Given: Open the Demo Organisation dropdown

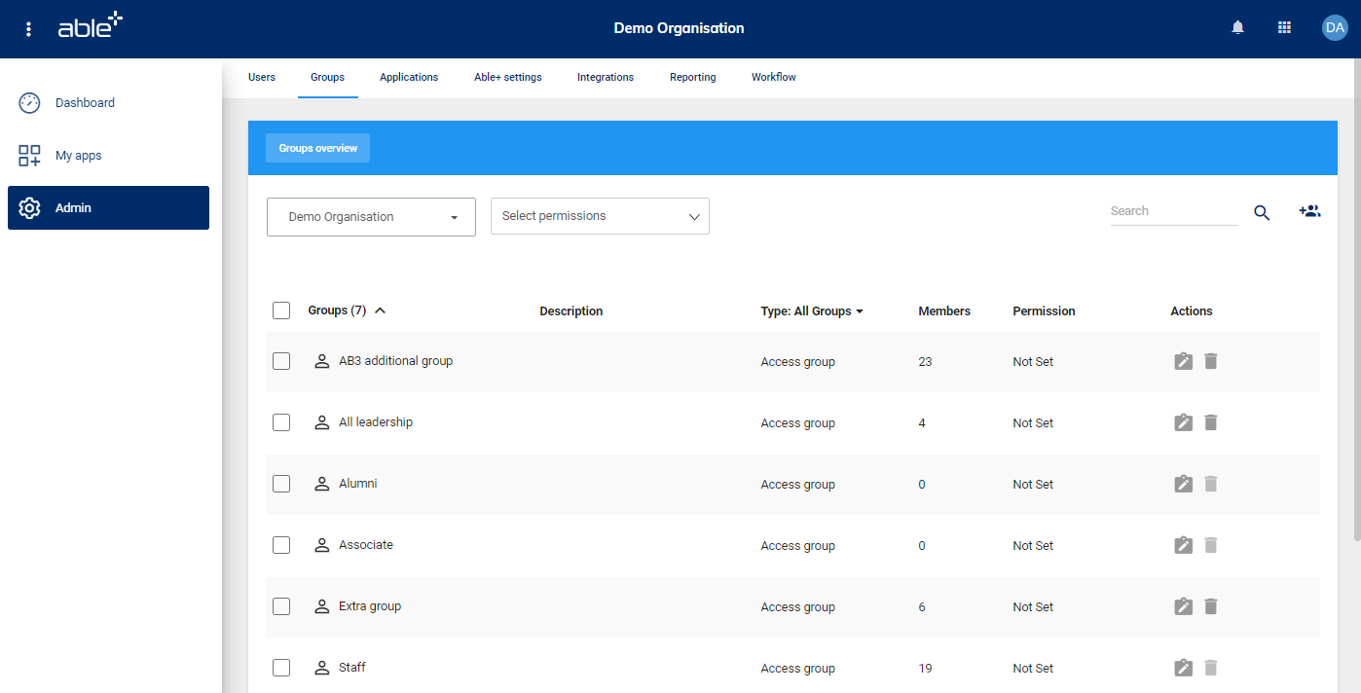Looking at the screenshot, I should pyautogui.click(x=371, y=217).
